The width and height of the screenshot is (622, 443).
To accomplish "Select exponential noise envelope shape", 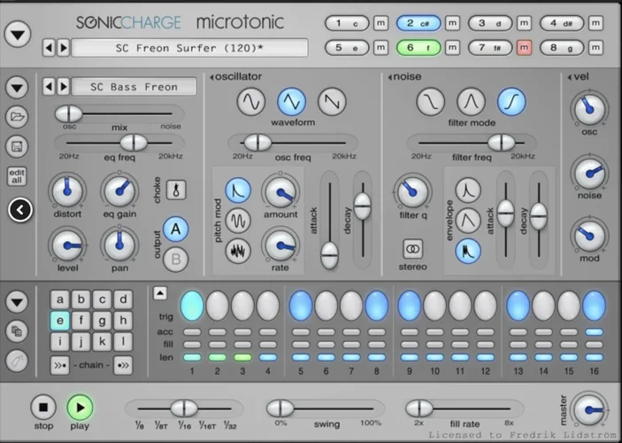I will (x=468, y=190).
